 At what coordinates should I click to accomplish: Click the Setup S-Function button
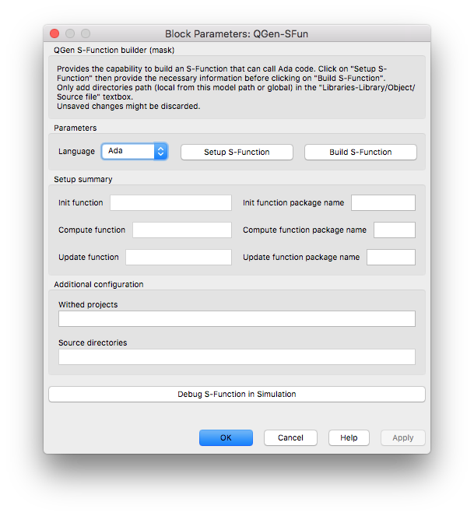pos(237,152)
